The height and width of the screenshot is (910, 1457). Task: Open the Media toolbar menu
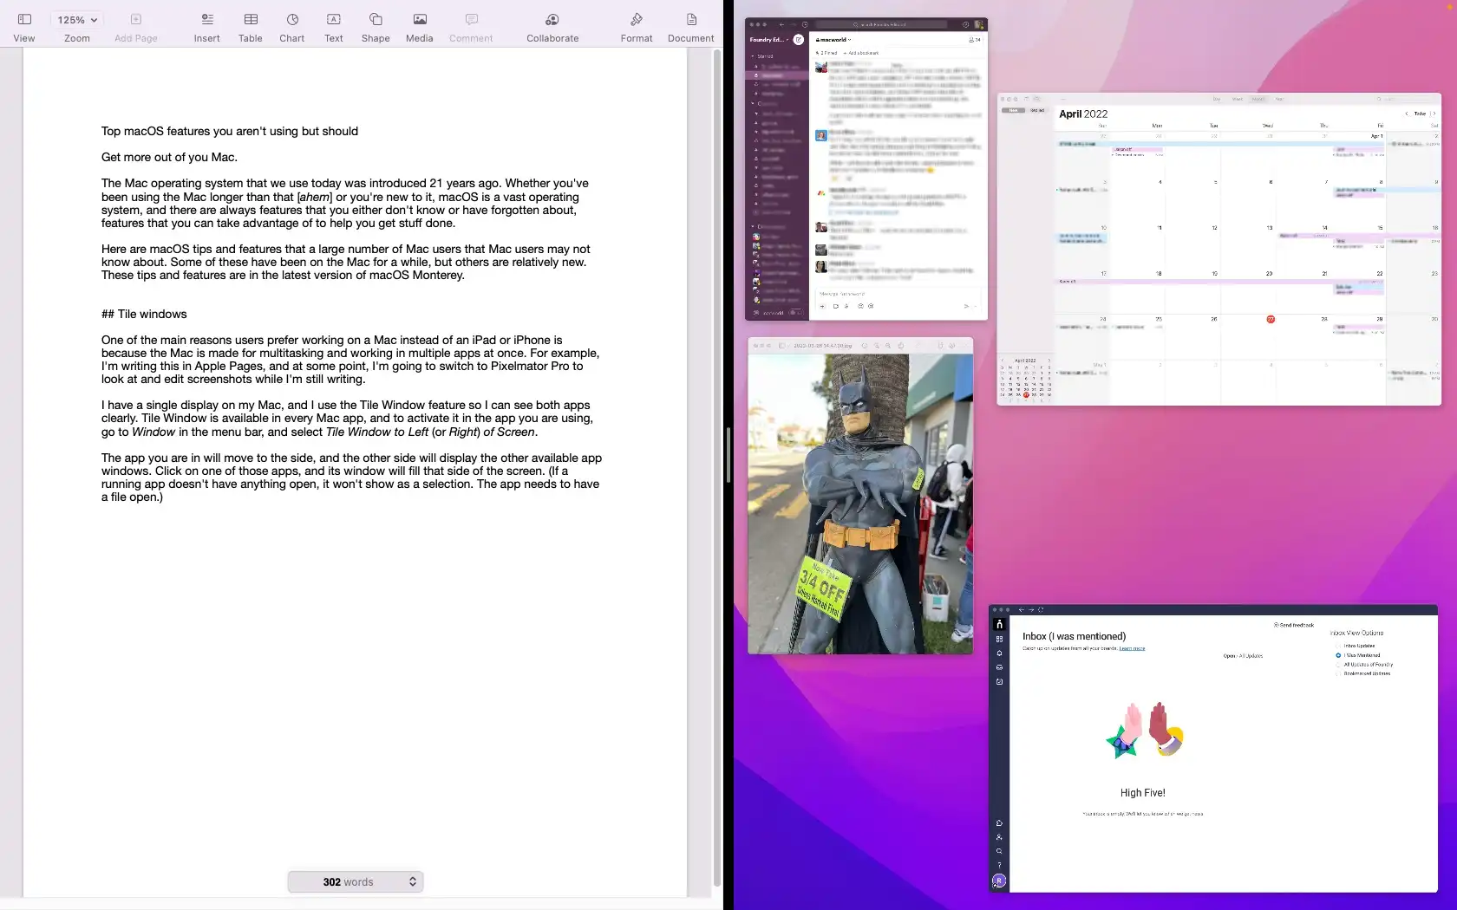(x=420, y=27)
